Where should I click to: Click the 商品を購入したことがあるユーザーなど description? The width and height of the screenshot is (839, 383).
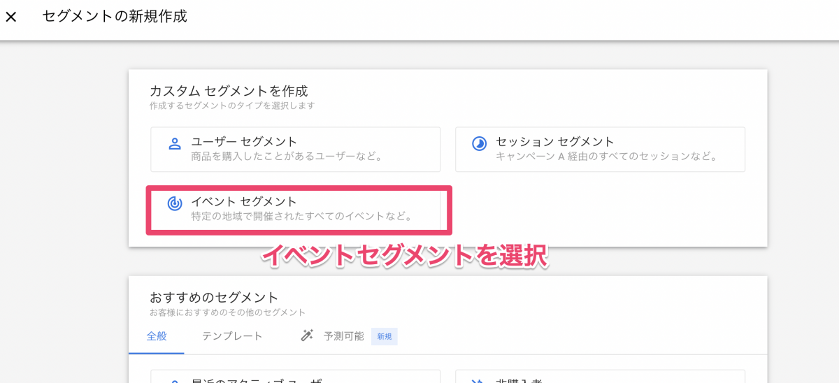[x=288, y=157]
